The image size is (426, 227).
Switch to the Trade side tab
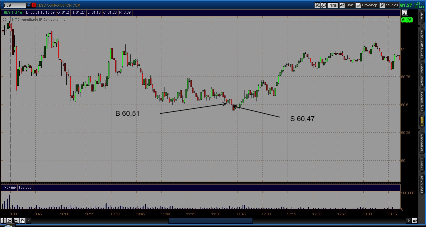422,17
